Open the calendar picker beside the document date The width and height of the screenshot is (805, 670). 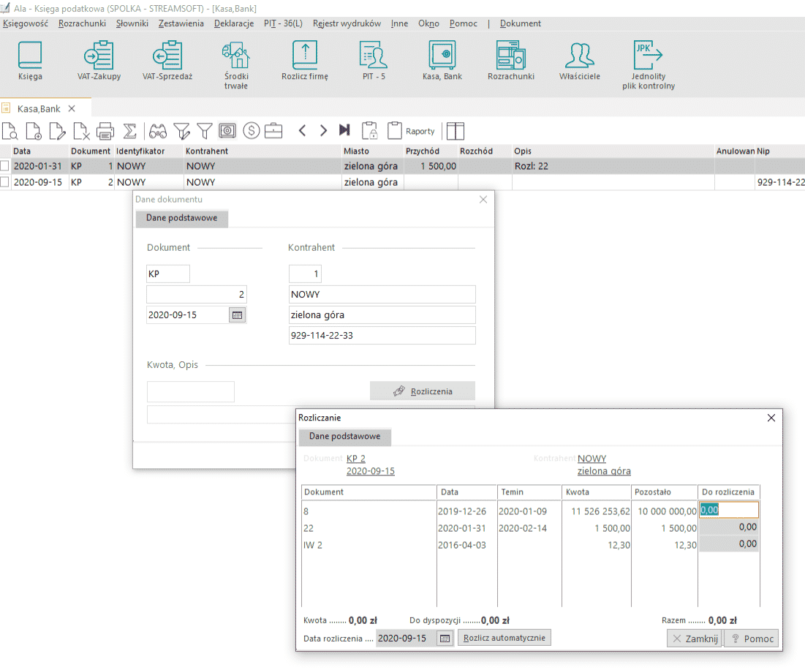point(237,315)
